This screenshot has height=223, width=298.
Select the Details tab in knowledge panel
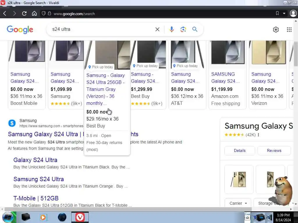[240, 151]
